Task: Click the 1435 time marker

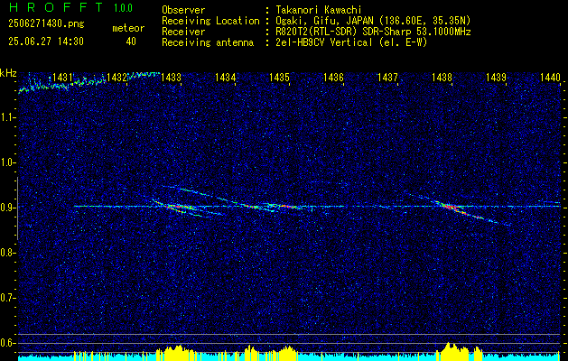Action: pos(279,78)
